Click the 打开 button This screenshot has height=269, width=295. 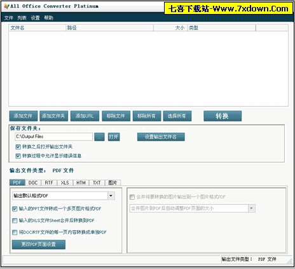point(114,137)
